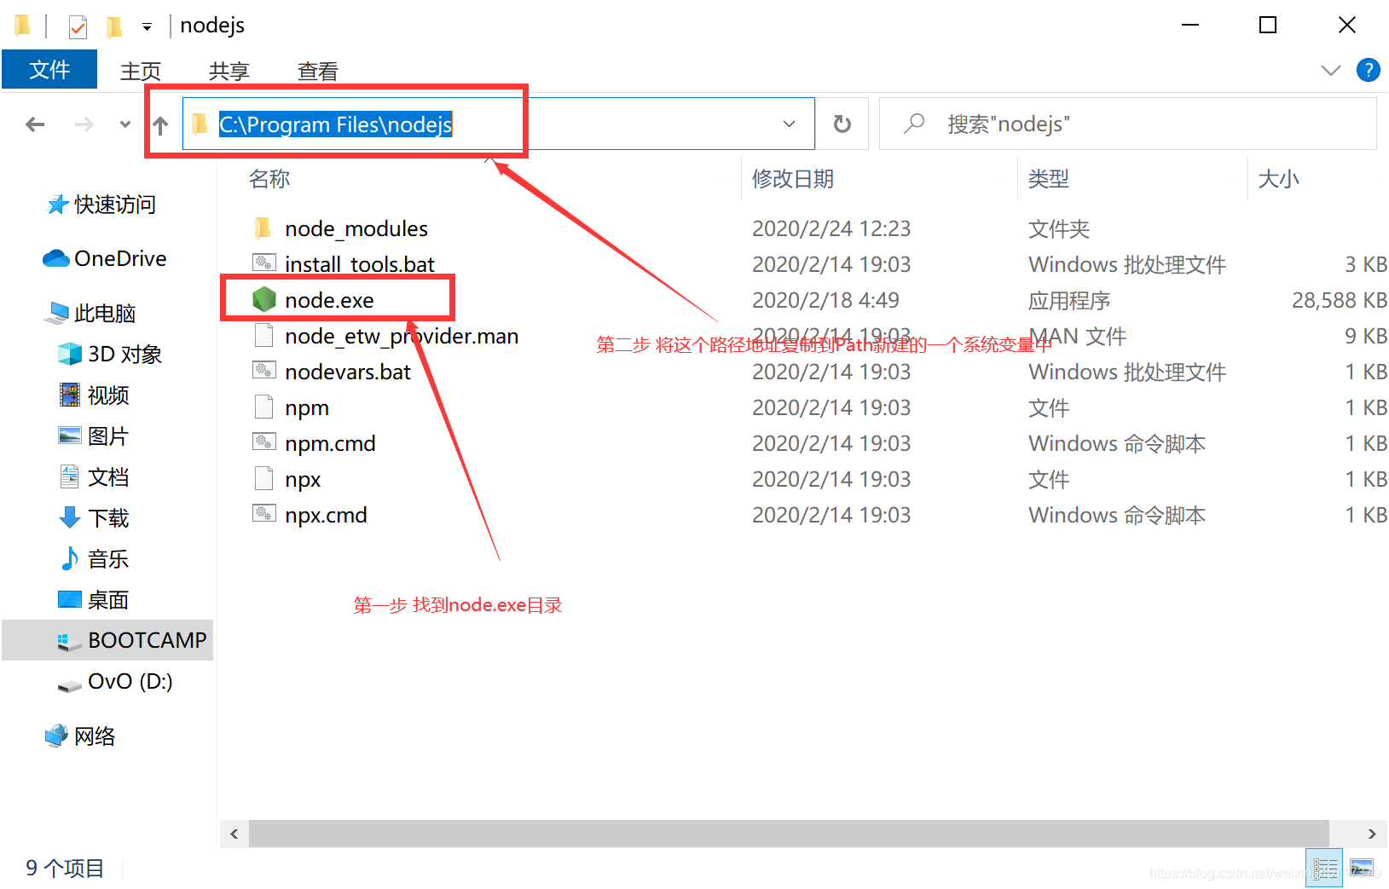Select 此电脑 in navigation pane

click(x=90, y=313)
